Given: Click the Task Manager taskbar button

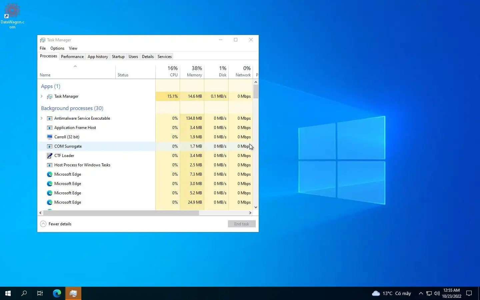Looking at the screenshot, I should (x=73, y=293).
